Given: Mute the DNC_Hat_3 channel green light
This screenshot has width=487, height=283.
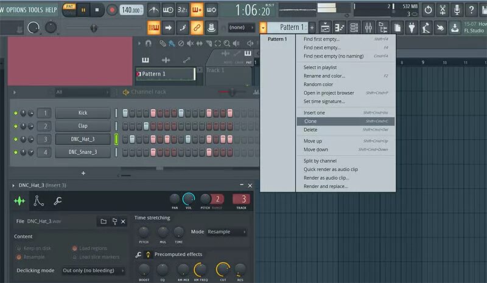Looking at the screenshot, I should 16,140.
